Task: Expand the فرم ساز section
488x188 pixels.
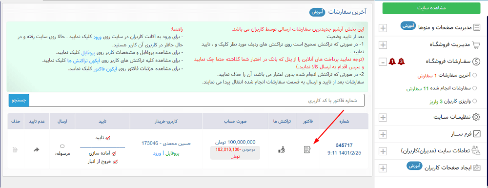Action: (383, 134)
